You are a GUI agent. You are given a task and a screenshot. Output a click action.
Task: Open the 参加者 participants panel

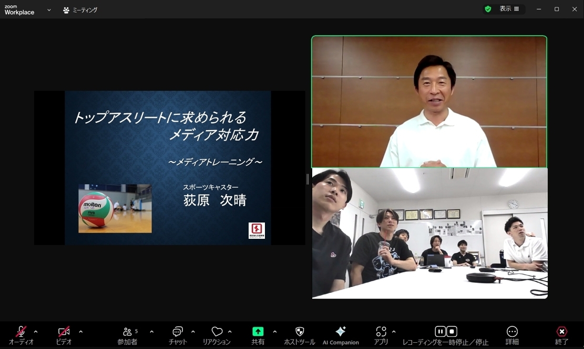[x=128, y=335]
